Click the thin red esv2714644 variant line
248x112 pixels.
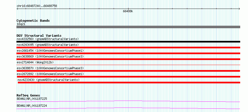click(x=128, y=65)
